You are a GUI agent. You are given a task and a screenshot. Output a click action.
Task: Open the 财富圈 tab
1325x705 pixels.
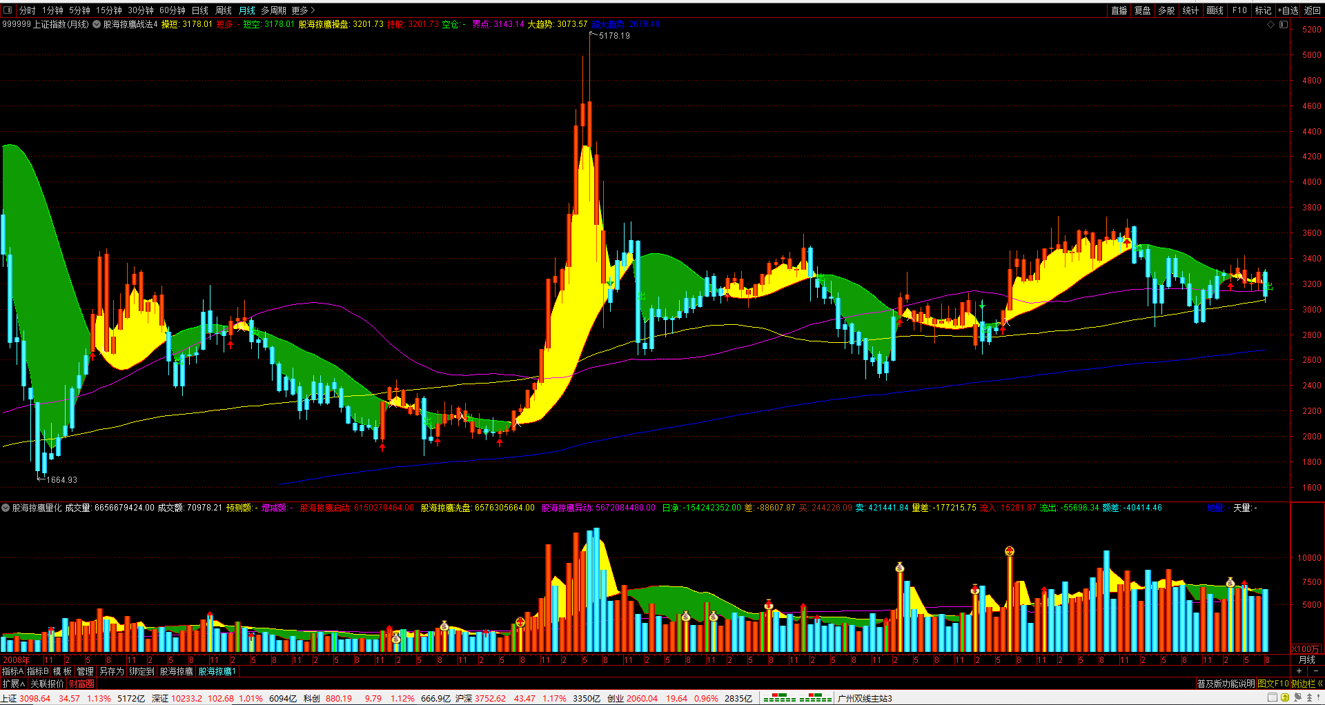coord(81,684)
